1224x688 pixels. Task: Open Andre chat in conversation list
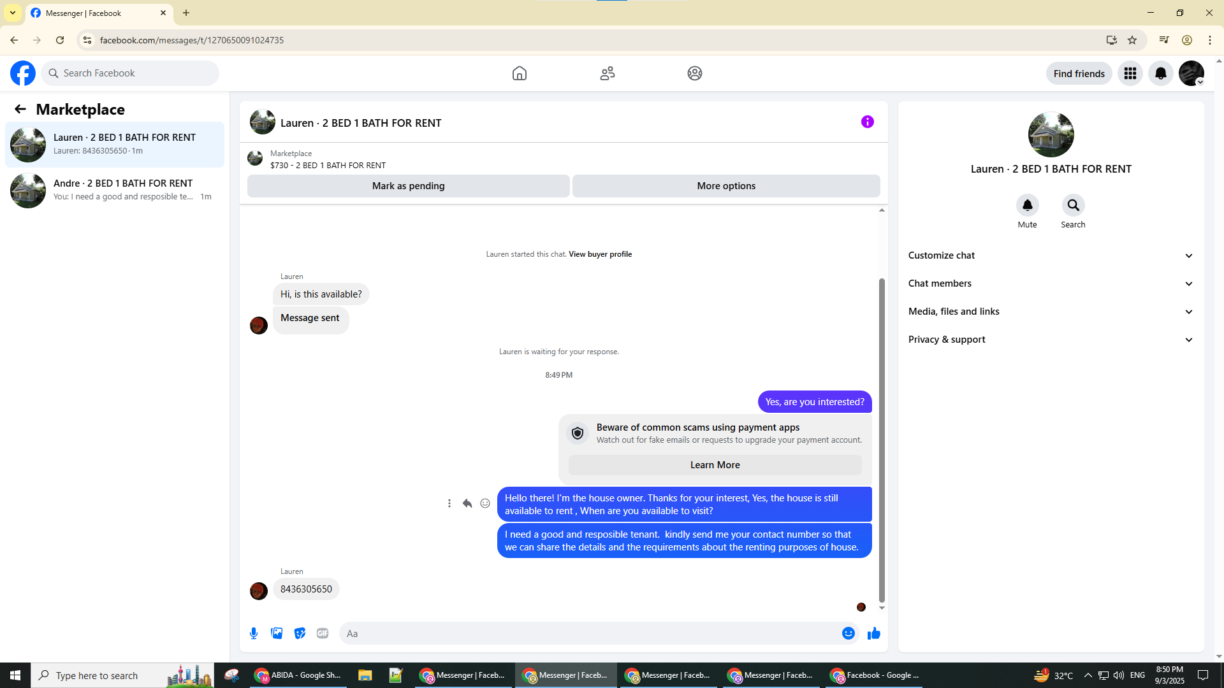(115, 190)
